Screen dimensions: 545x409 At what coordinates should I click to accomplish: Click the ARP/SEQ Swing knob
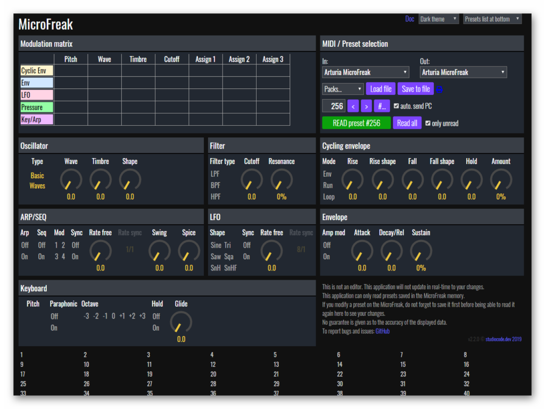160,251
